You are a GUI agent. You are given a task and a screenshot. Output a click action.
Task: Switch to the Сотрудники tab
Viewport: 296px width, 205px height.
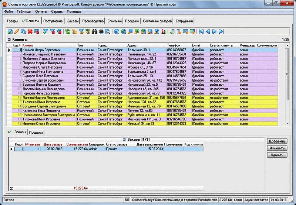(184, 21)
